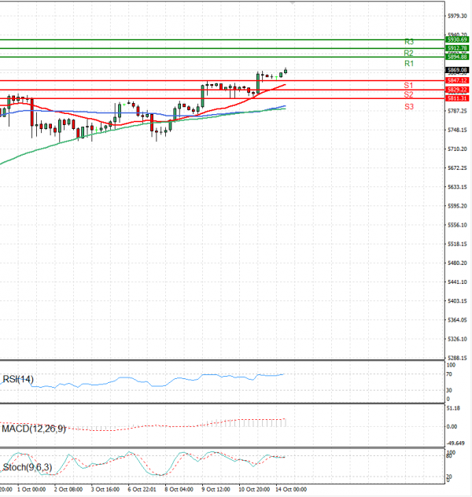
Task: Click the S2 support label
Action: pos(408,94)
